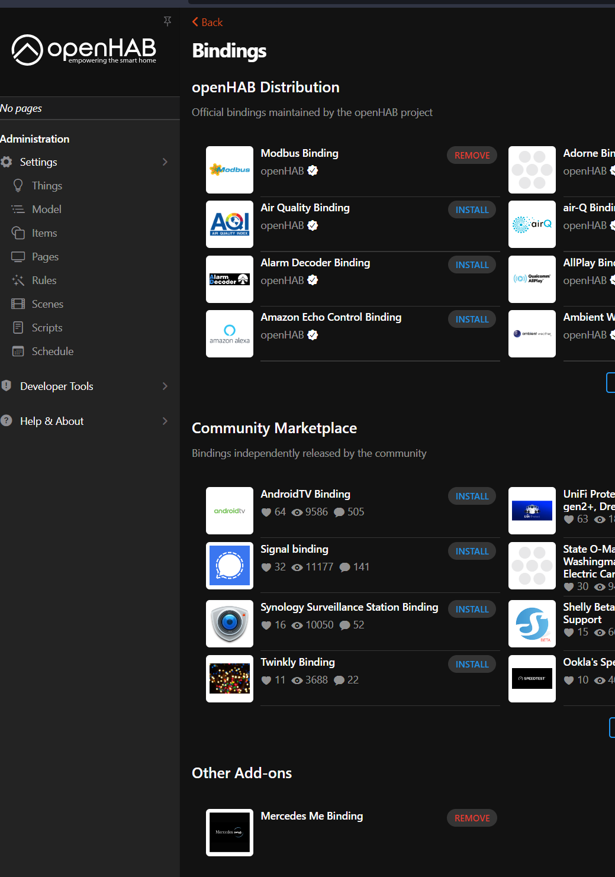Click the Schedule calendar icon
The width and height of the screenshot is (615, 877).
coord(18,352)
